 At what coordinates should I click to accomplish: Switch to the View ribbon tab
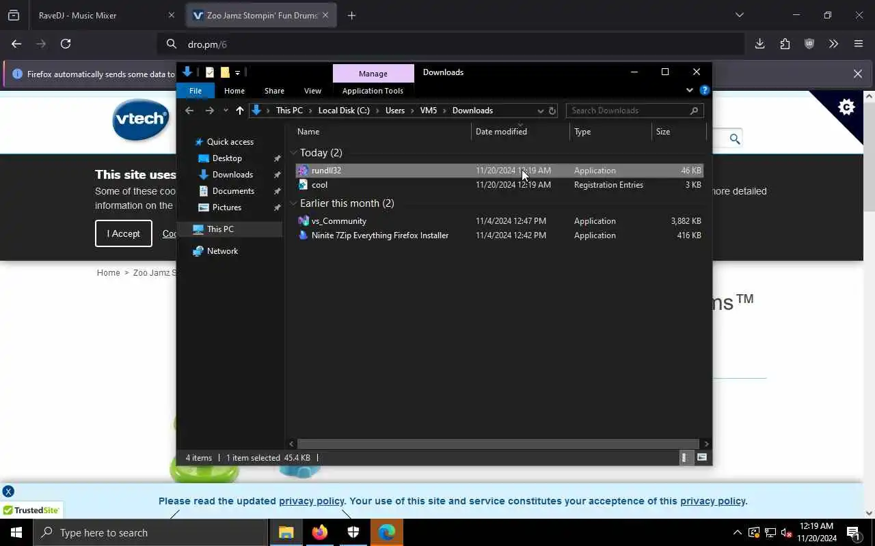pos(312,91)
